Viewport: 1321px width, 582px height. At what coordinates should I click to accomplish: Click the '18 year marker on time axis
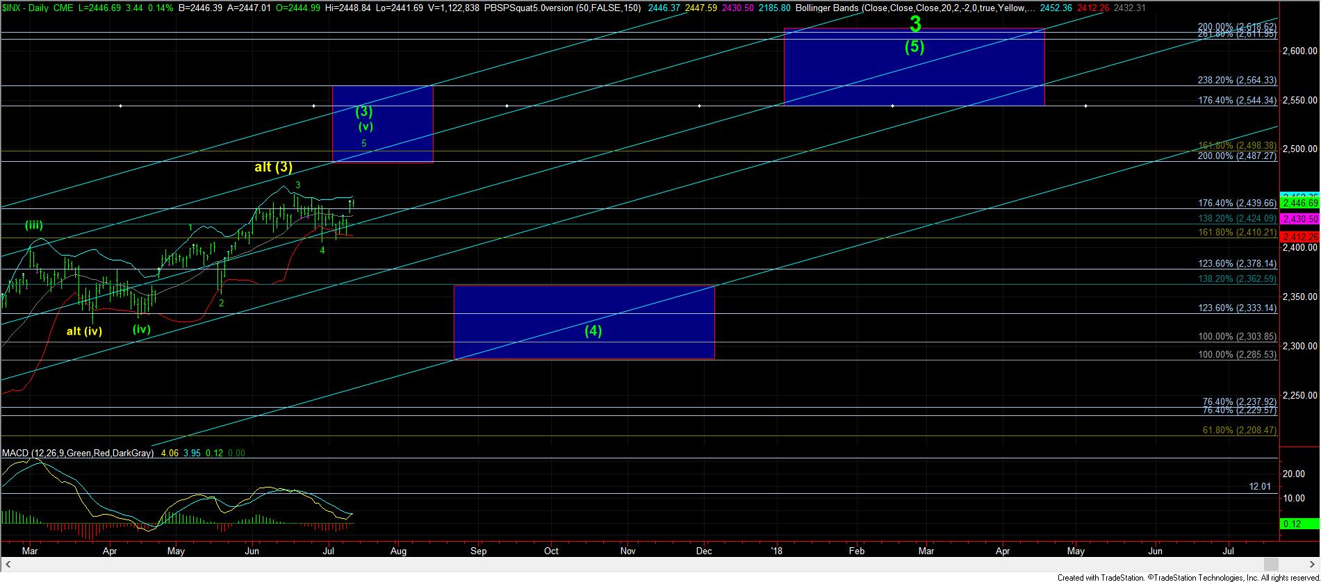tap(776, 551)
